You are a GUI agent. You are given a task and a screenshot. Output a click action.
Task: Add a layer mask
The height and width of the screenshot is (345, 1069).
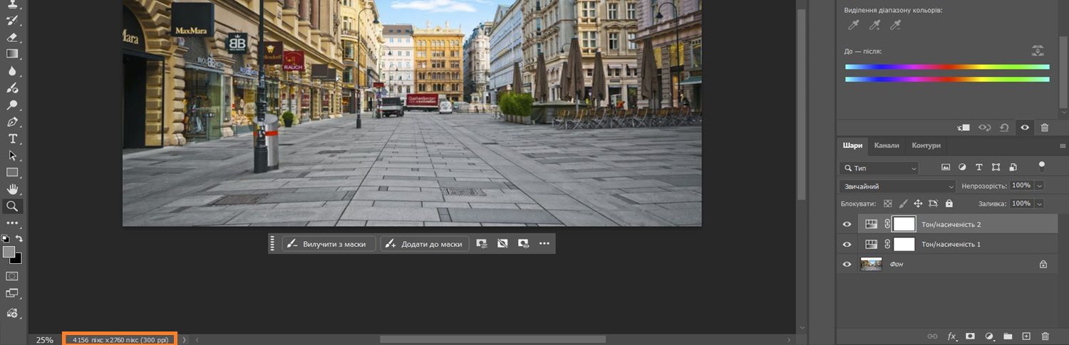970,336
